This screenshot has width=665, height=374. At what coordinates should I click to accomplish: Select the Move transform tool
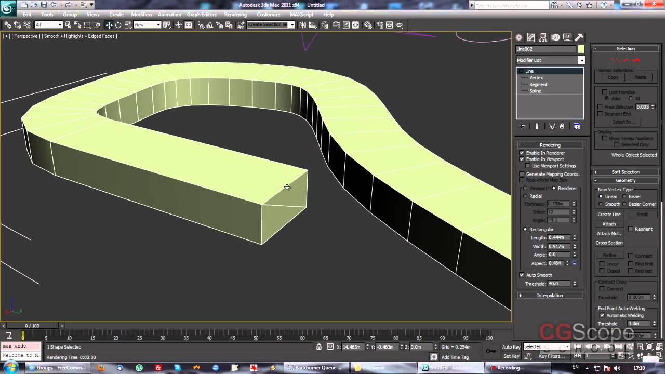[109, 25]
